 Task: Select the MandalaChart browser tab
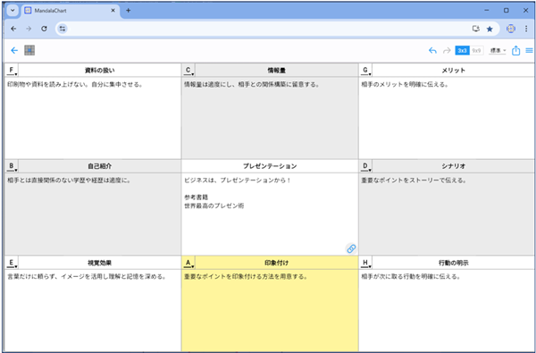(x=70, y=11)
